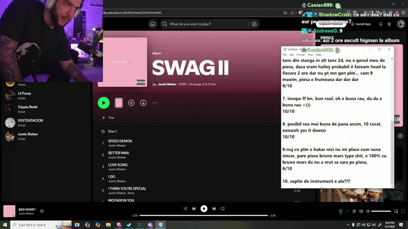This screenshot has height=229, width=408.
Task: Open more options for SWAG II album
Action: tap(155, 103)
